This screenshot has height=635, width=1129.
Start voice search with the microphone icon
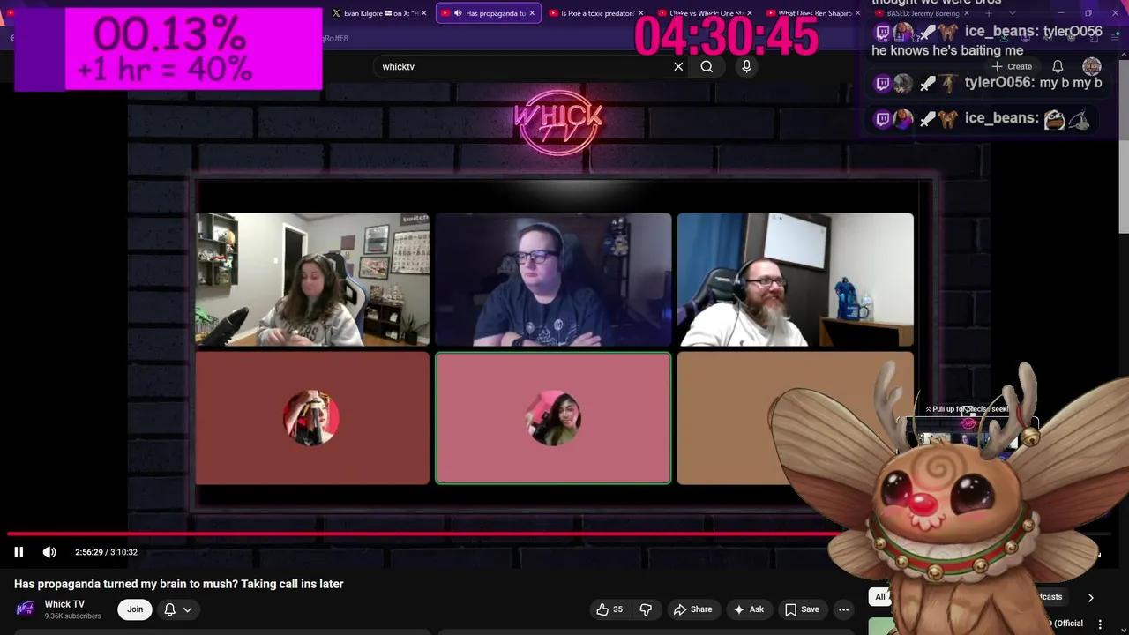(x=746, y=66)
